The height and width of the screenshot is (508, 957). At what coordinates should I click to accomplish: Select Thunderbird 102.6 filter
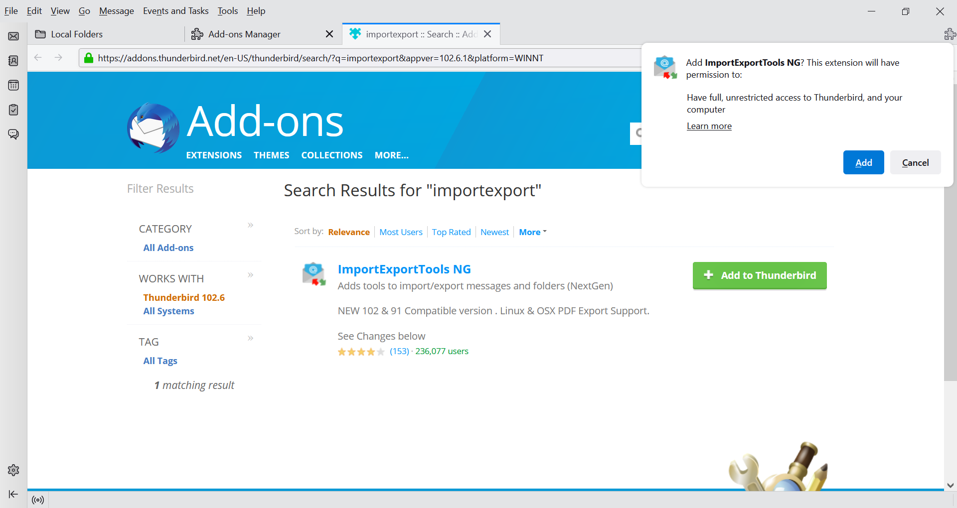tap(184, 297)
